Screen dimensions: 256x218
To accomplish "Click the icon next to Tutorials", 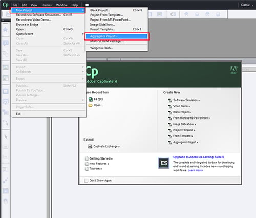I will [87, 169].
